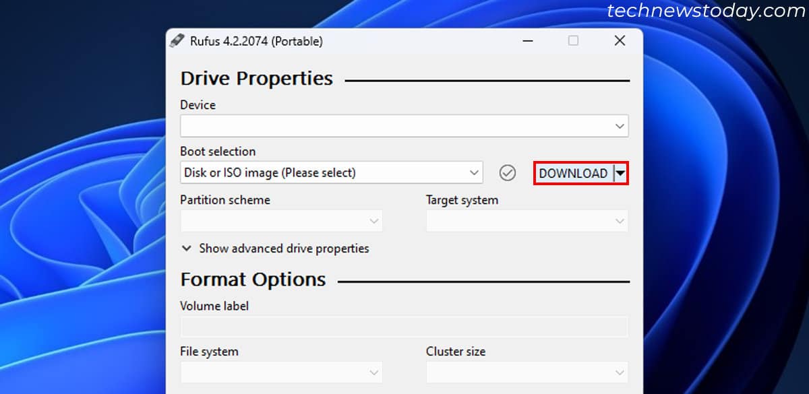809x394 pixels.
Task: Click the Target system label
Action: coord(462,200)
